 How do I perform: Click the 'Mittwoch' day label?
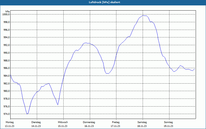coord(63,122)
